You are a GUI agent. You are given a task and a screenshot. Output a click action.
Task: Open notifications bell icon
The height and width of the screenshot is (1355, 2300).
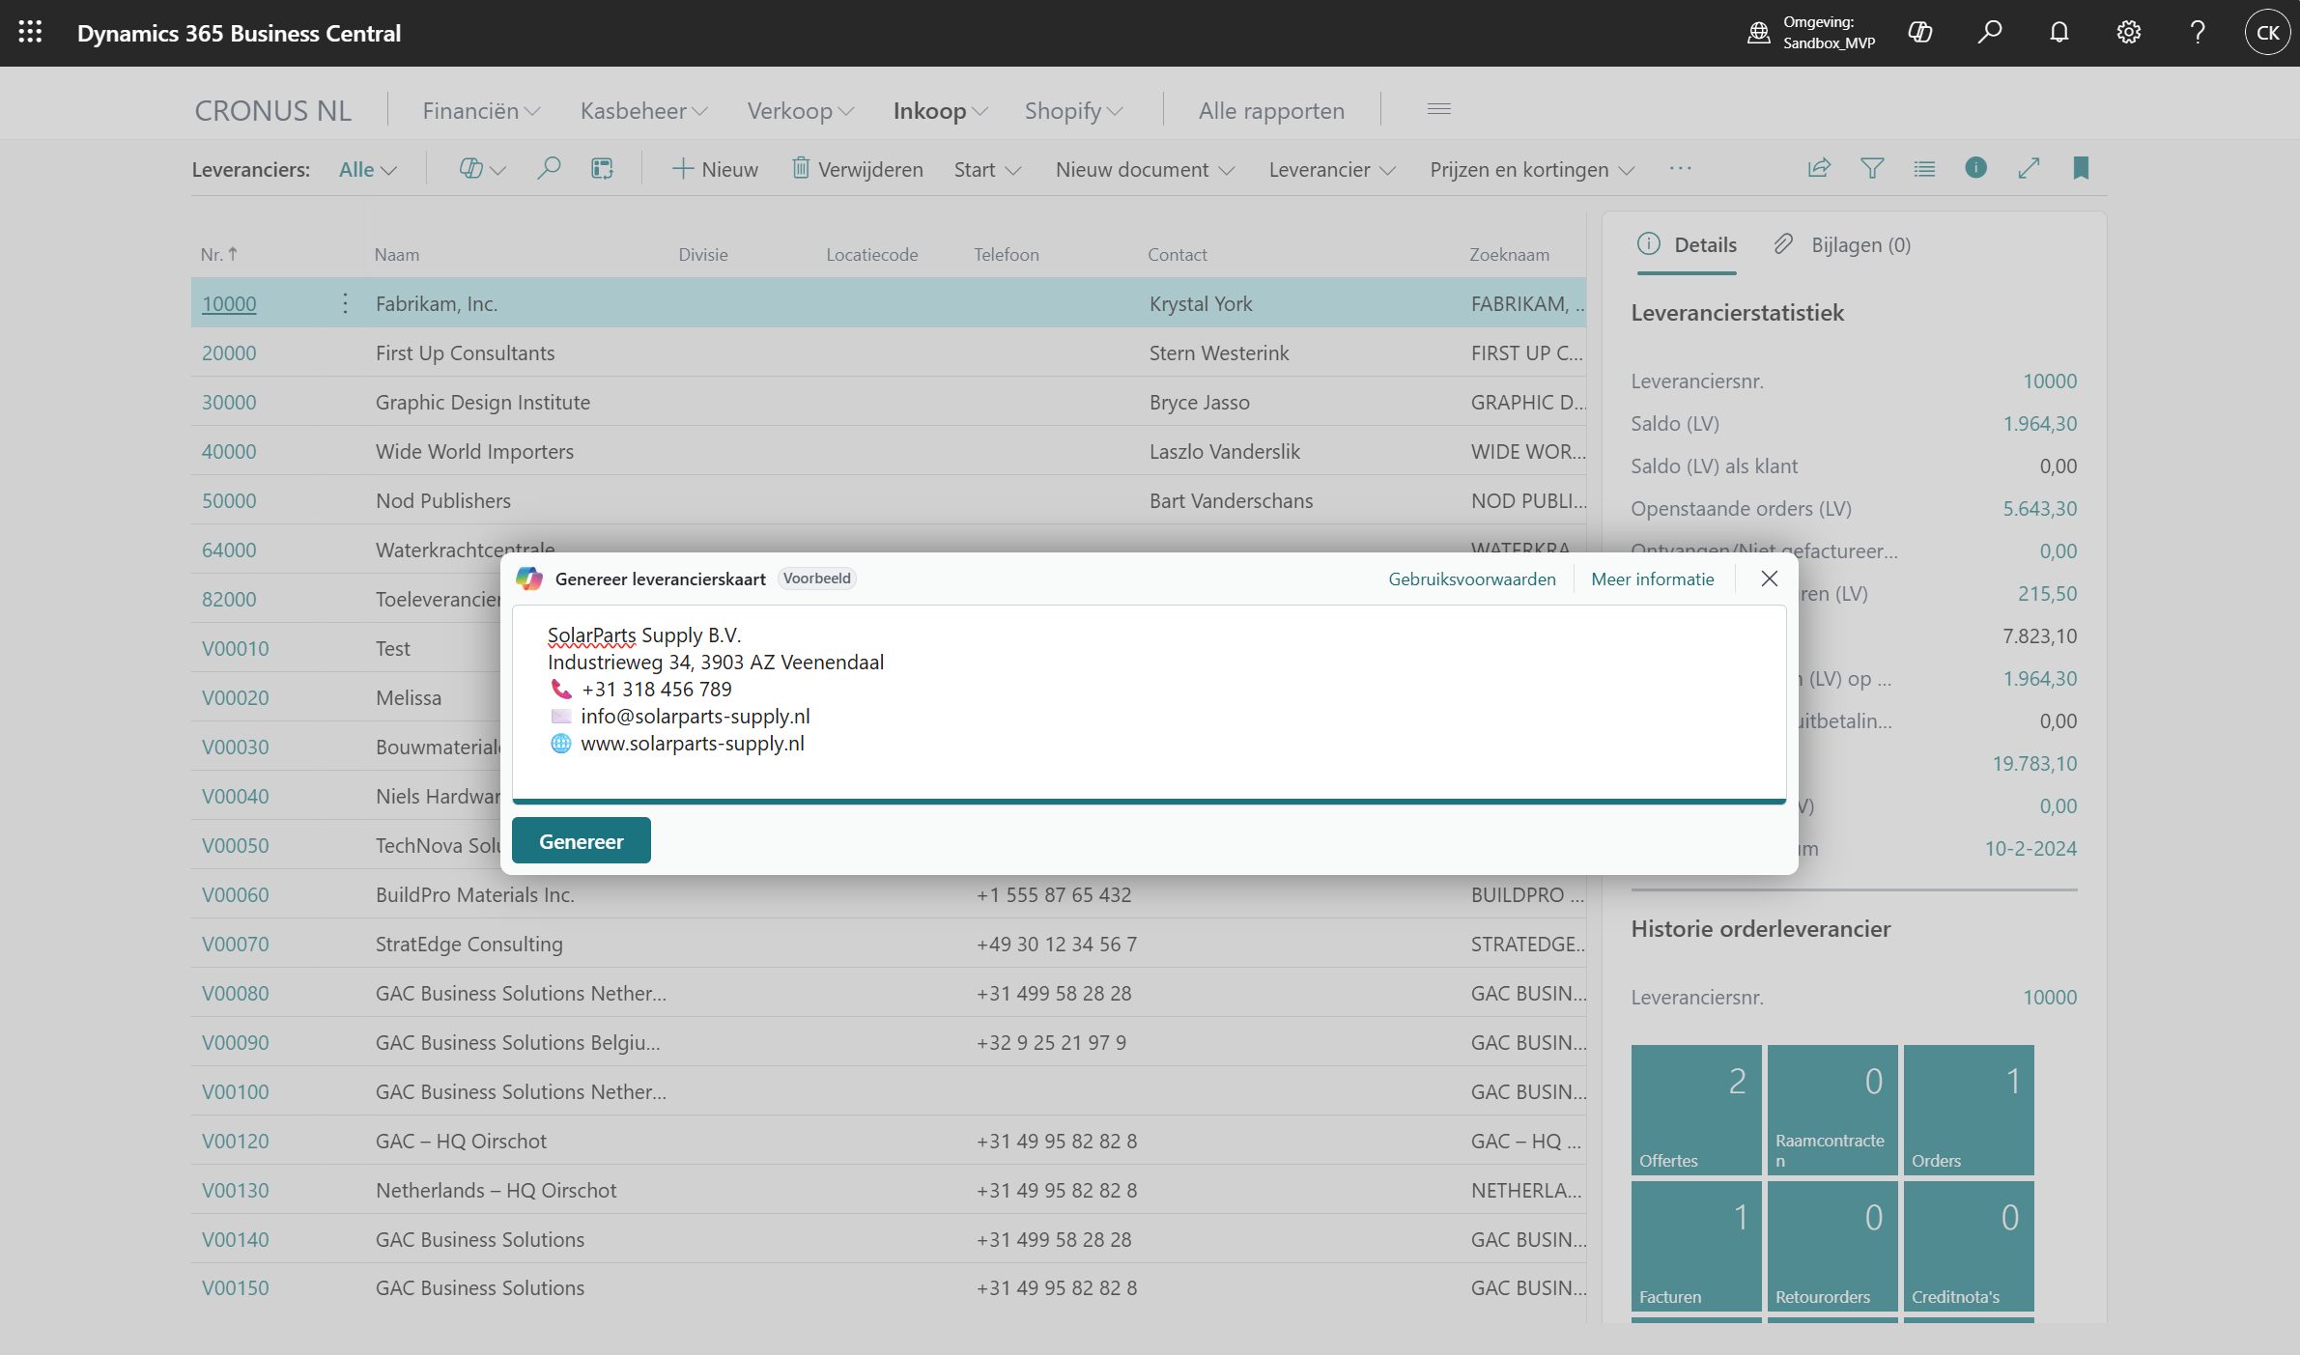pyautogui.click(x=2059, y=33)
